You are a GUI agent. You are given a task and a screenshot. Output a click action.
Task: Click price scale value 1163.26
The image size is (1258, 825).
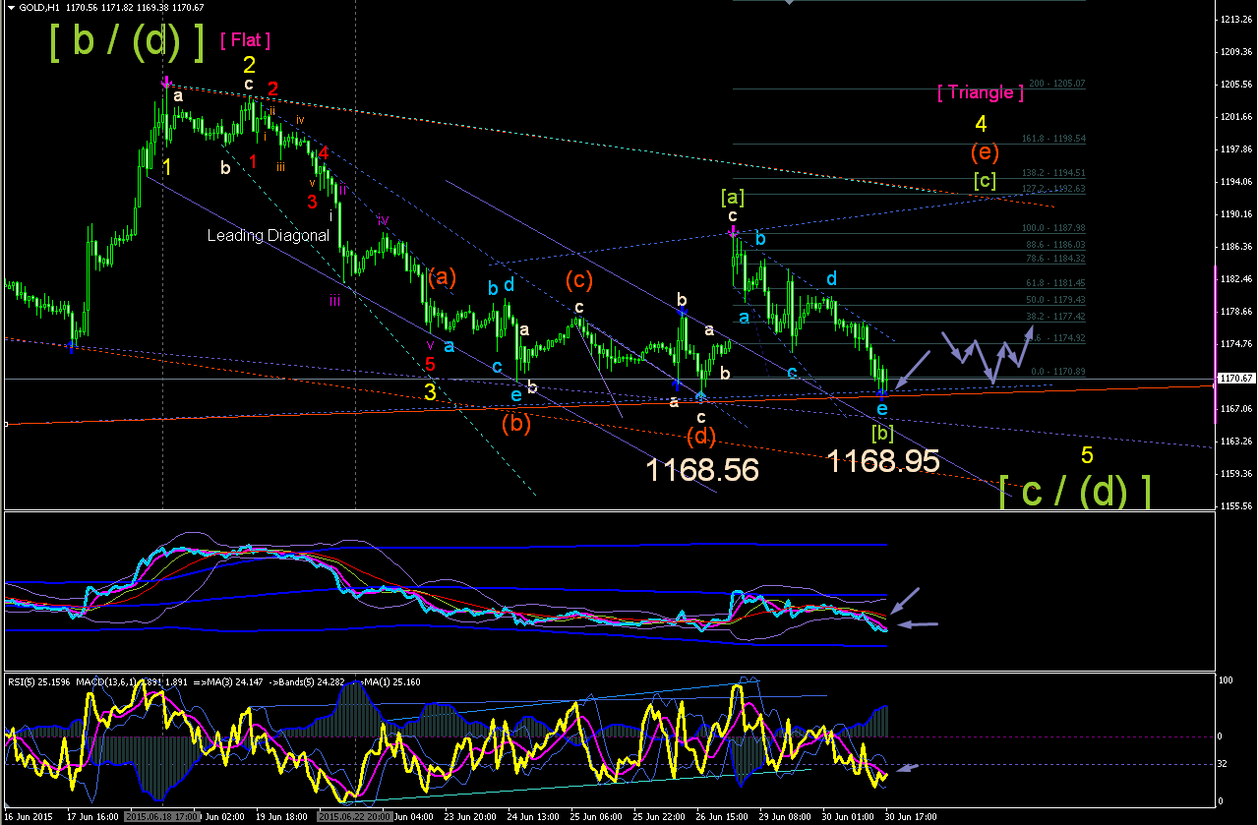tap(1235, 442)
